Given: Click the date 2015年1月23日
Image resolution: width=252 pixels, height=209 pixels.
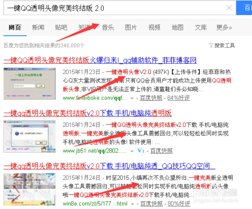Looking at the screenshot, I should (x=81, y=72).
